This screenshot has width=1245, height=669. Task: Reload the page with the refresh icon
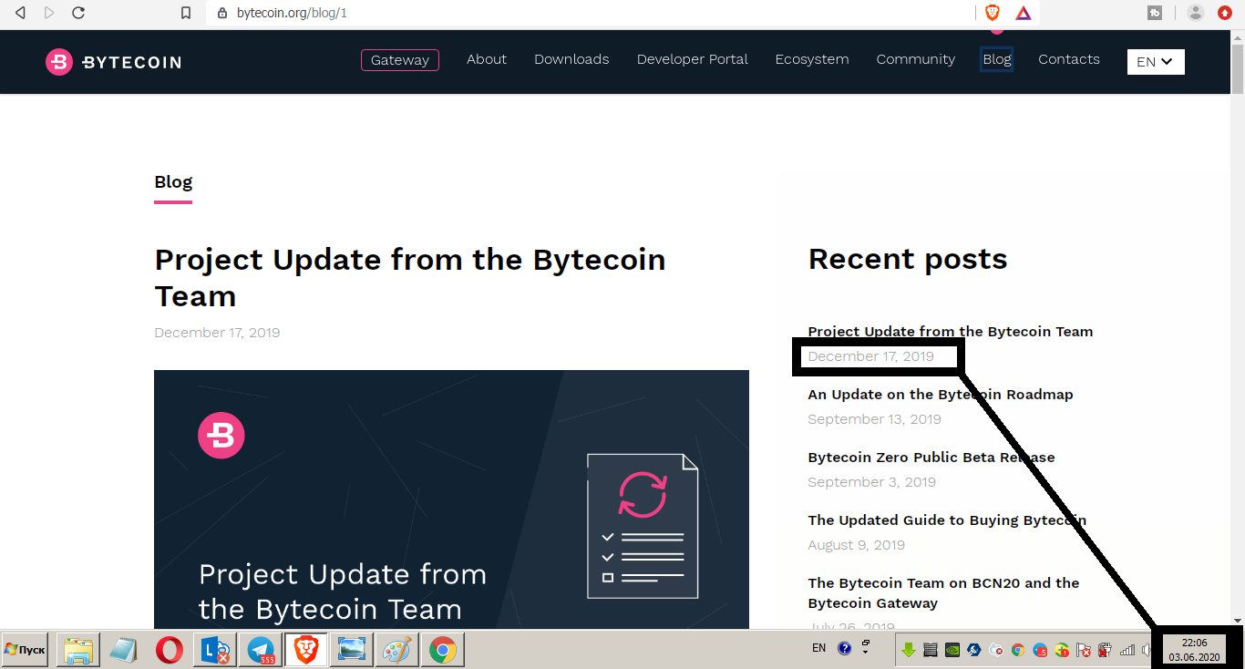tap(78, 13)
